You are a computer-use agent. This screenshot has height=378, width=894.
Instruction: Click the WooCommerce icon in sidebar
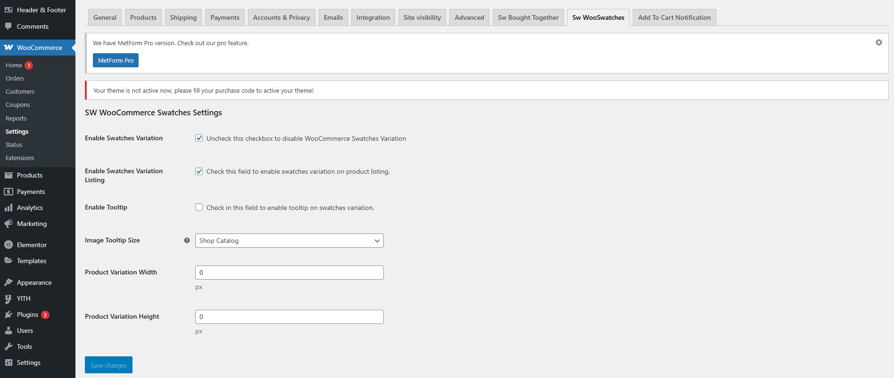8,48
